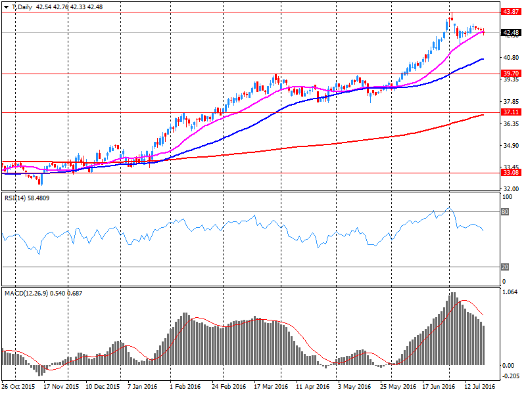
Task: Click the 12 Jul 2016 date label
Action: [480, 386]
